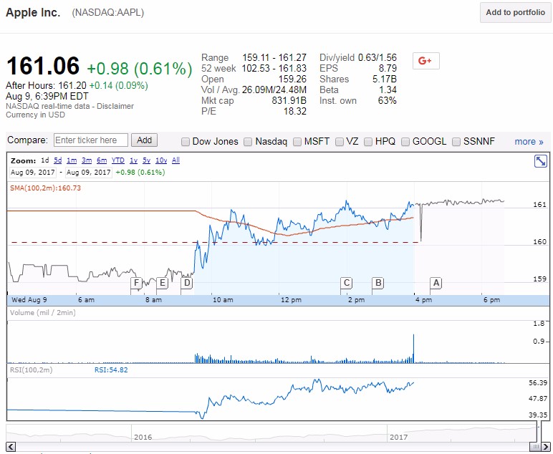Viewport: 553px width, 454px height.
Task: Choose the 1y zoom option
Action: [133, 160]
